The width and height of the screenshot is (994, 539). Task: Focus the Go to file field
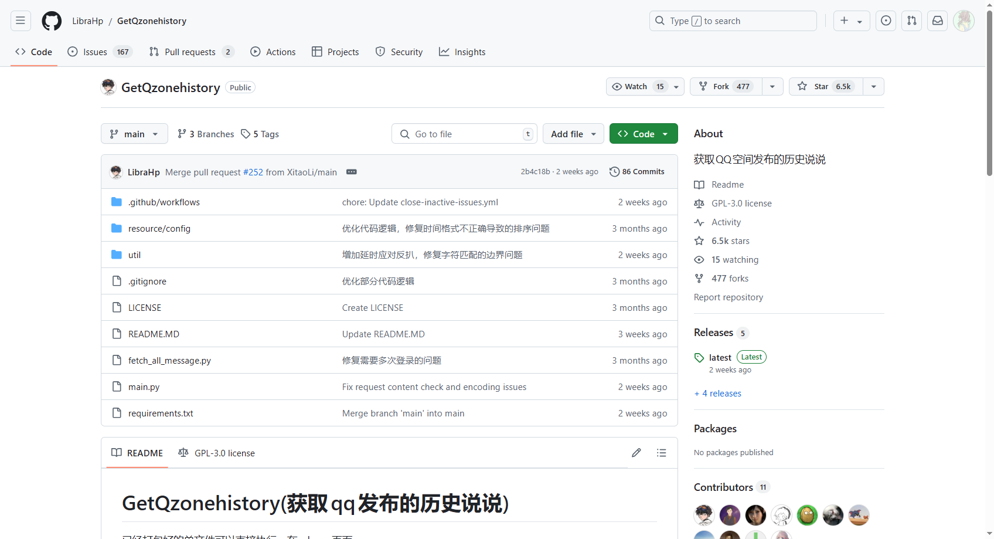point(464,134)
